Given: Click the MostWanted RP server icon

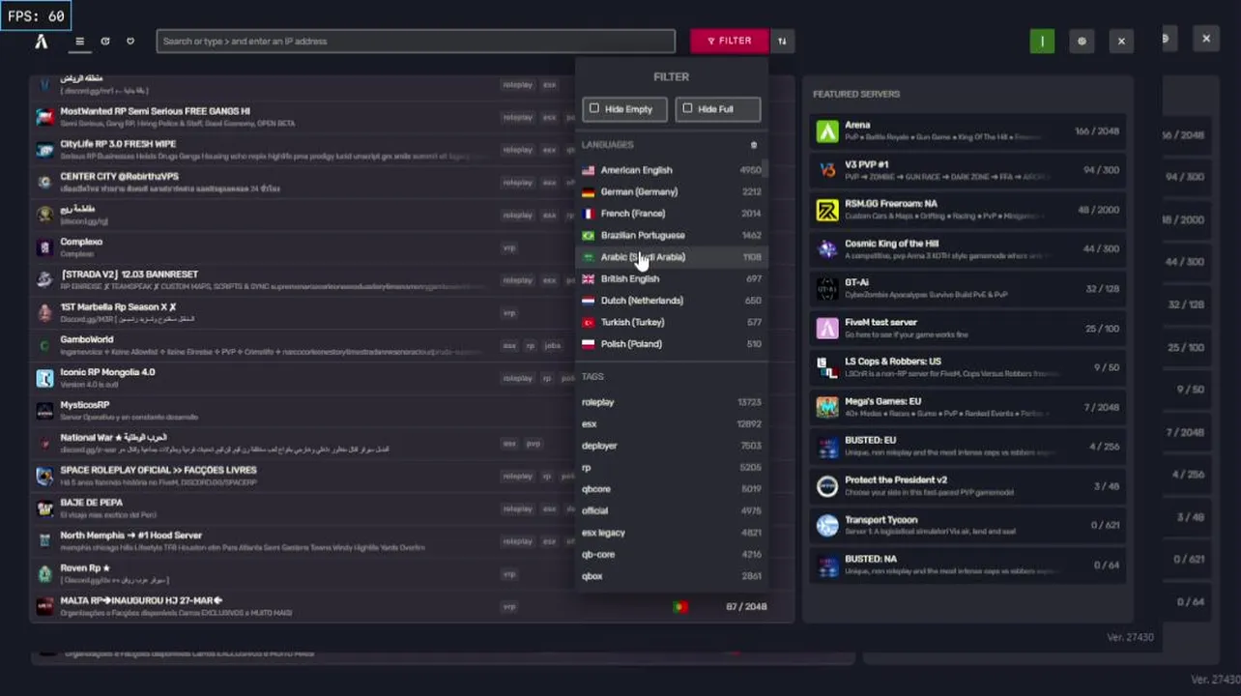Looking at the screenshot, I should pyautogui.click(x=44, y=117).
